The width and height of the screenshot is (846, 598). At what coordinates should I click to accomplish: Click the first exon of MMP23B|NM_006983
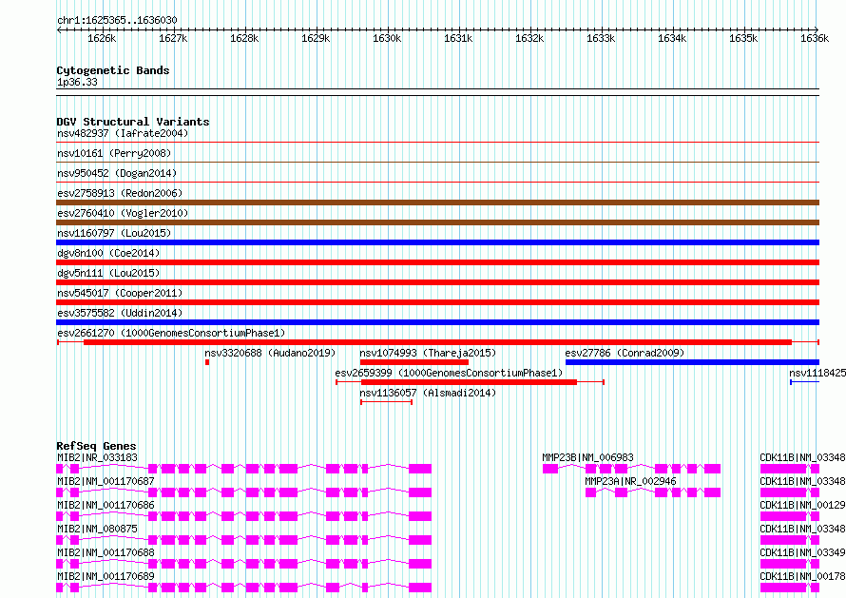(x=550, y=469)
